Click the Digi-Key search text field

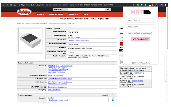87,10
